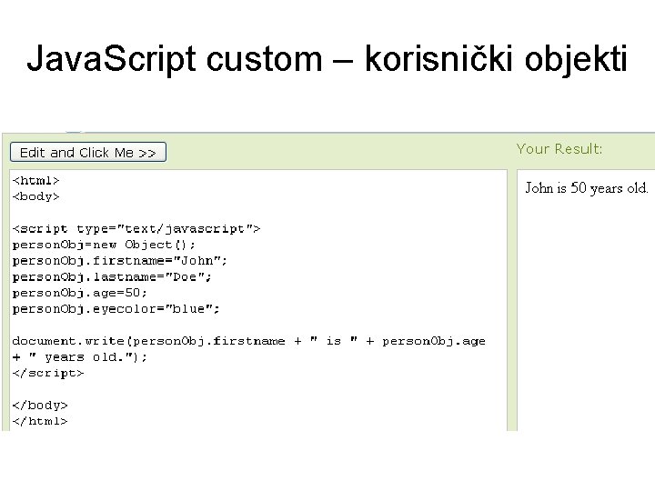Click the personObj.lastname="Doe" line
Viewport: 655px width, 491px height.
pos(112,276)
